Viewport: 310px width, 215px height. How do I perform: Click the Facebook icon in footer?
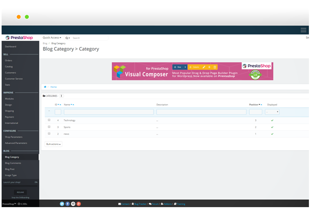[68, 204]
